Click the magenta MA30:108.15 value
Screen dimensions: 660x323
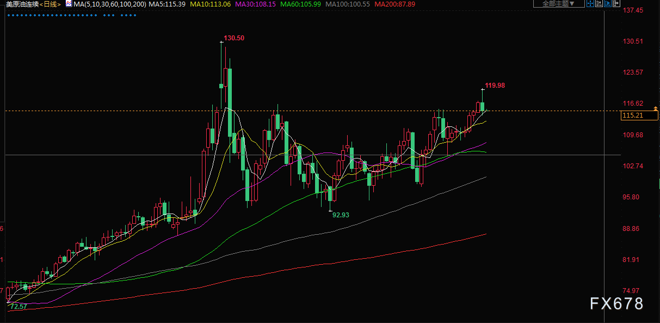(255, 4)
